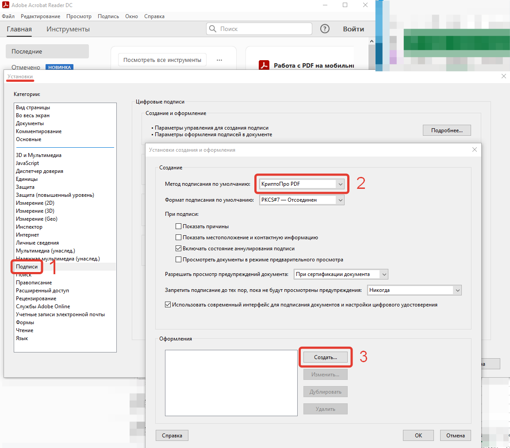Confirm with the OK button
510x448 pixels.
coord(418,435)
